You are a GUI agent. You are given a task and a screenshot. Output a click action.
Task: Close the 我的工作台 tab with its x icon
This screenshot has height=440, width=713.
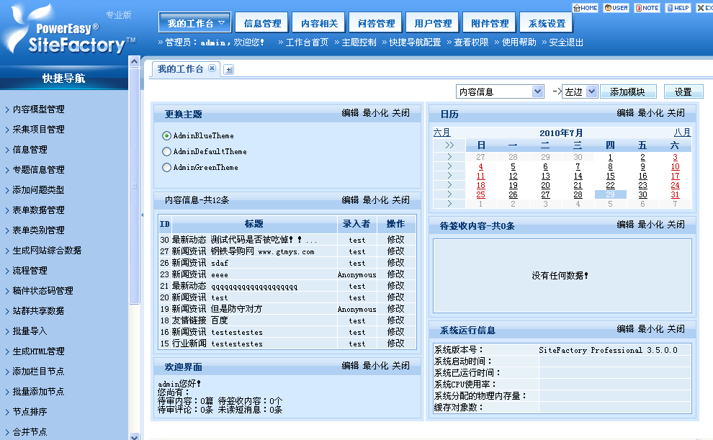212,68
